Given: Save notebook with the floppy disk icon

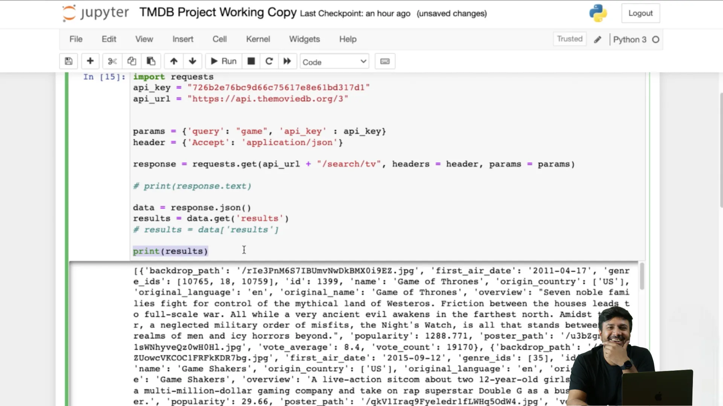Looking at the screenshot, I should click(x=69, y=61).
